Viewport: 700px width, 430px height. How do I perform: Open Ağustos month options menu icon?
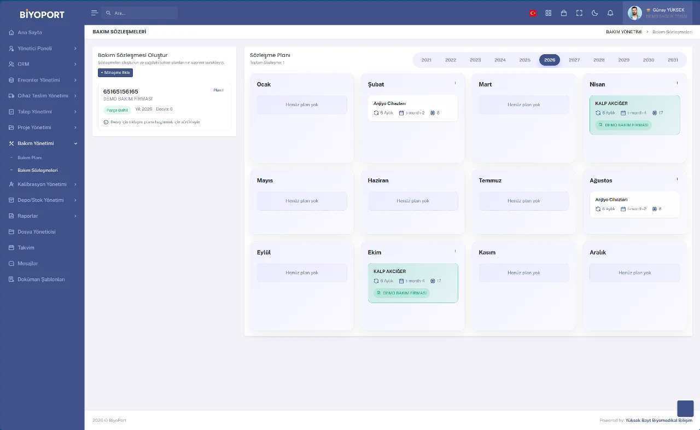click(677, 179)
